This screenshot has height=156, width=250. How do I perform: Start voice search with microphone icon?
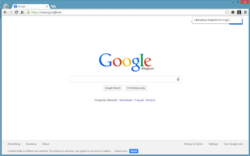[x=178, y=79]
